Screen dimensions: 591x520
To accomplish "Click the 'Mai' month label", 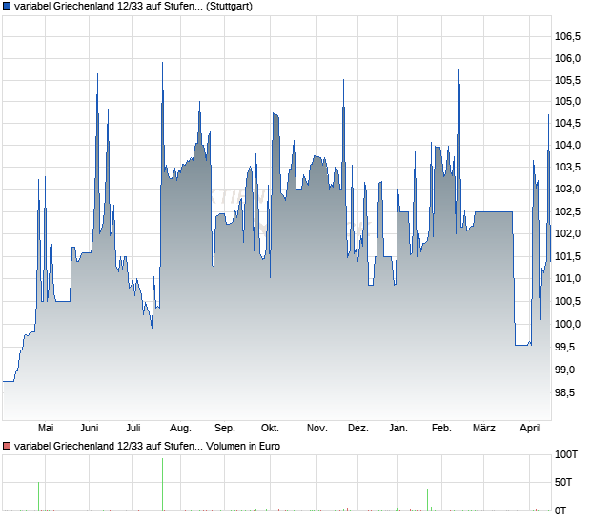I will [x=45, y=429].
